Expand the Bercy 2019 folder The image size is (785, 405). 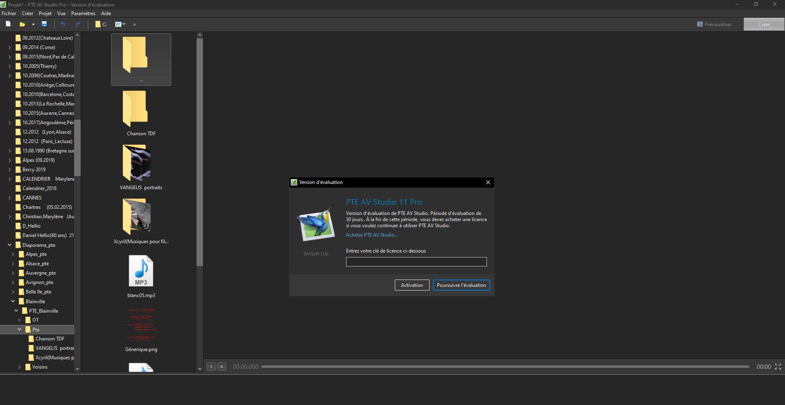coord(10,170)
